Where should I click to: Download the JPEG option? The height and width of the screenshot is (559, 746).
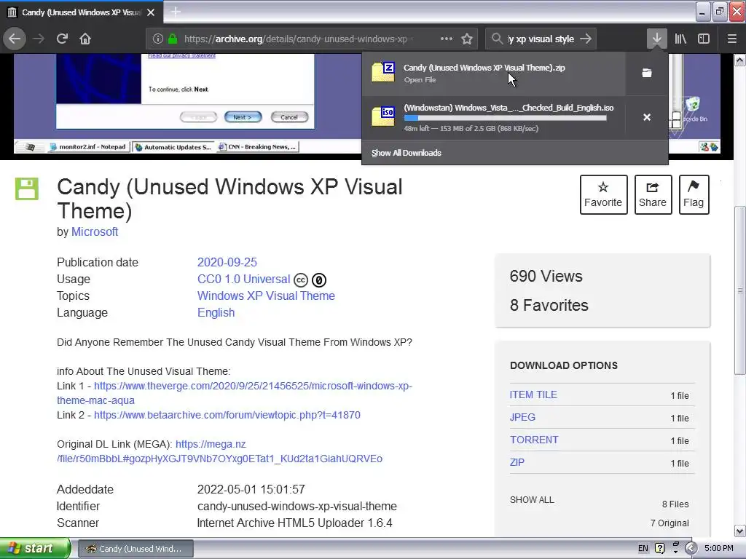pos(522,417)
